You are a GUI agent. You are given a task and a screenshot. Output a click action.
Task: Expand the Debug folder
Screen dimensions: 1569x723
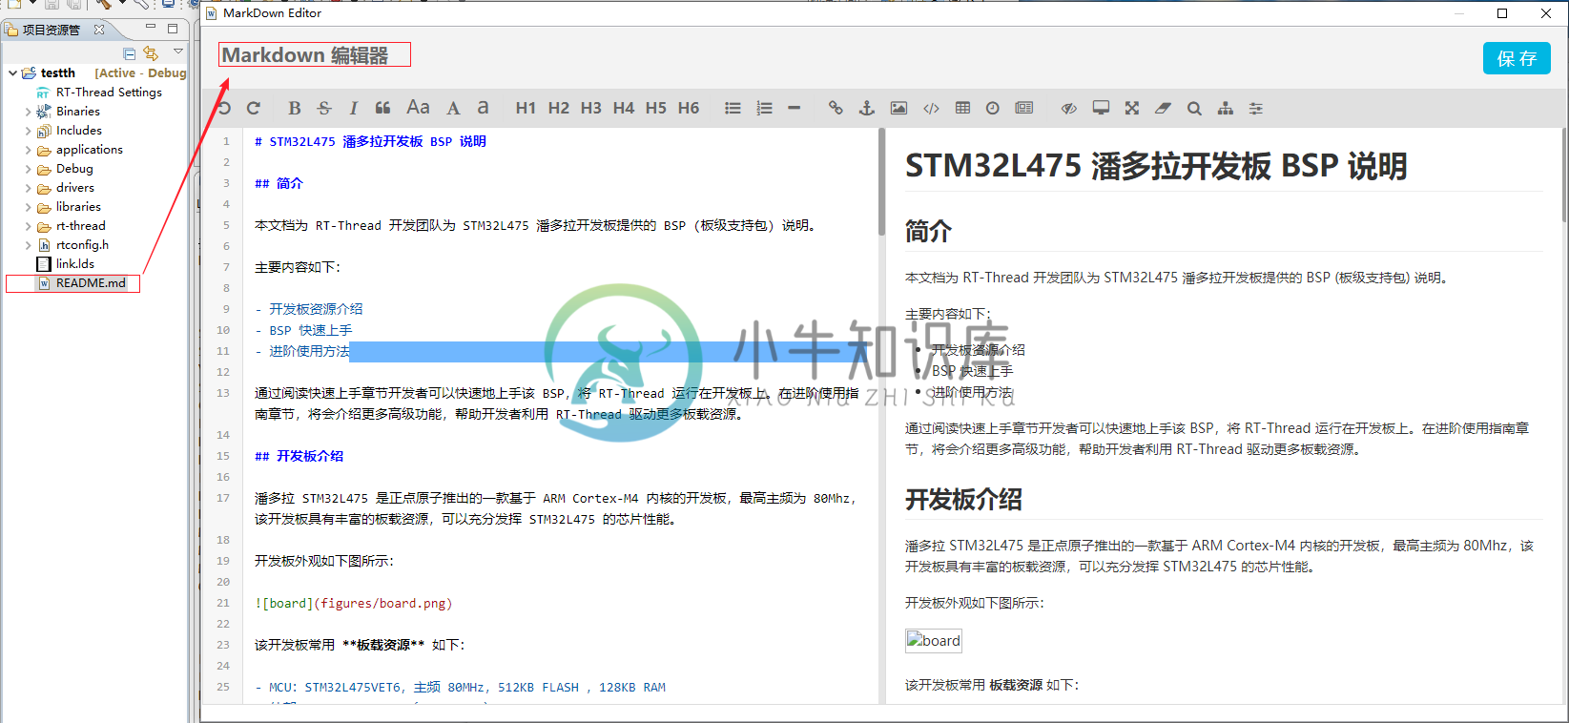coord(28,169)
